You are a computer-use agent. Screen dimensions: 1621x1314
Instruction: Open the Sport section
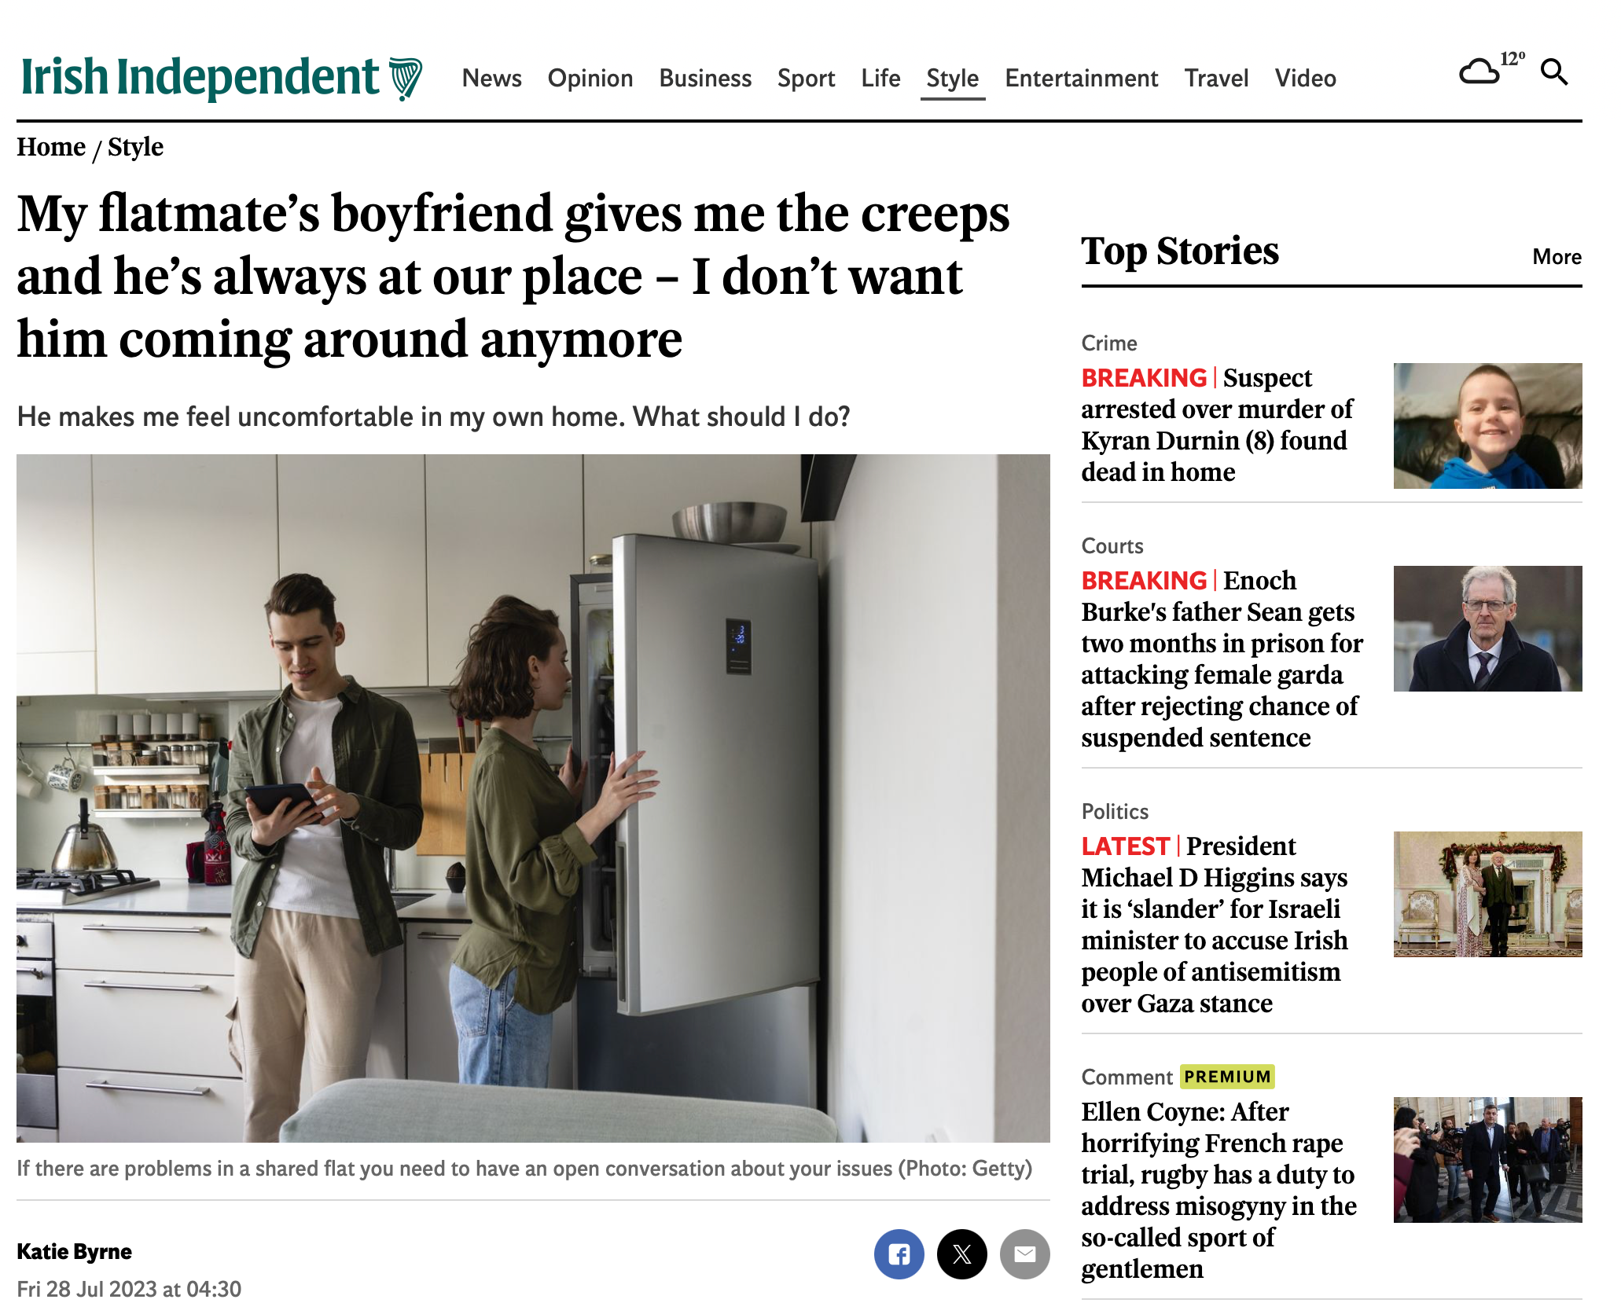[x=806, y=78]
